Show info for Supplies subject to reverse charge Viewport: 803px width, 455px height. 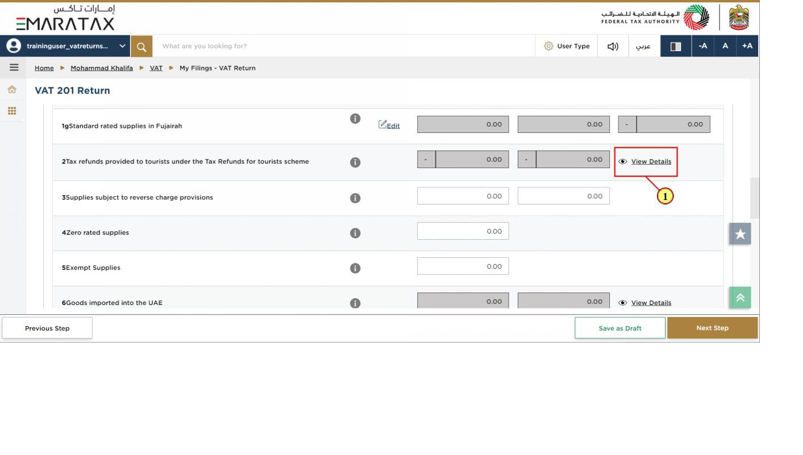(355, 198)
